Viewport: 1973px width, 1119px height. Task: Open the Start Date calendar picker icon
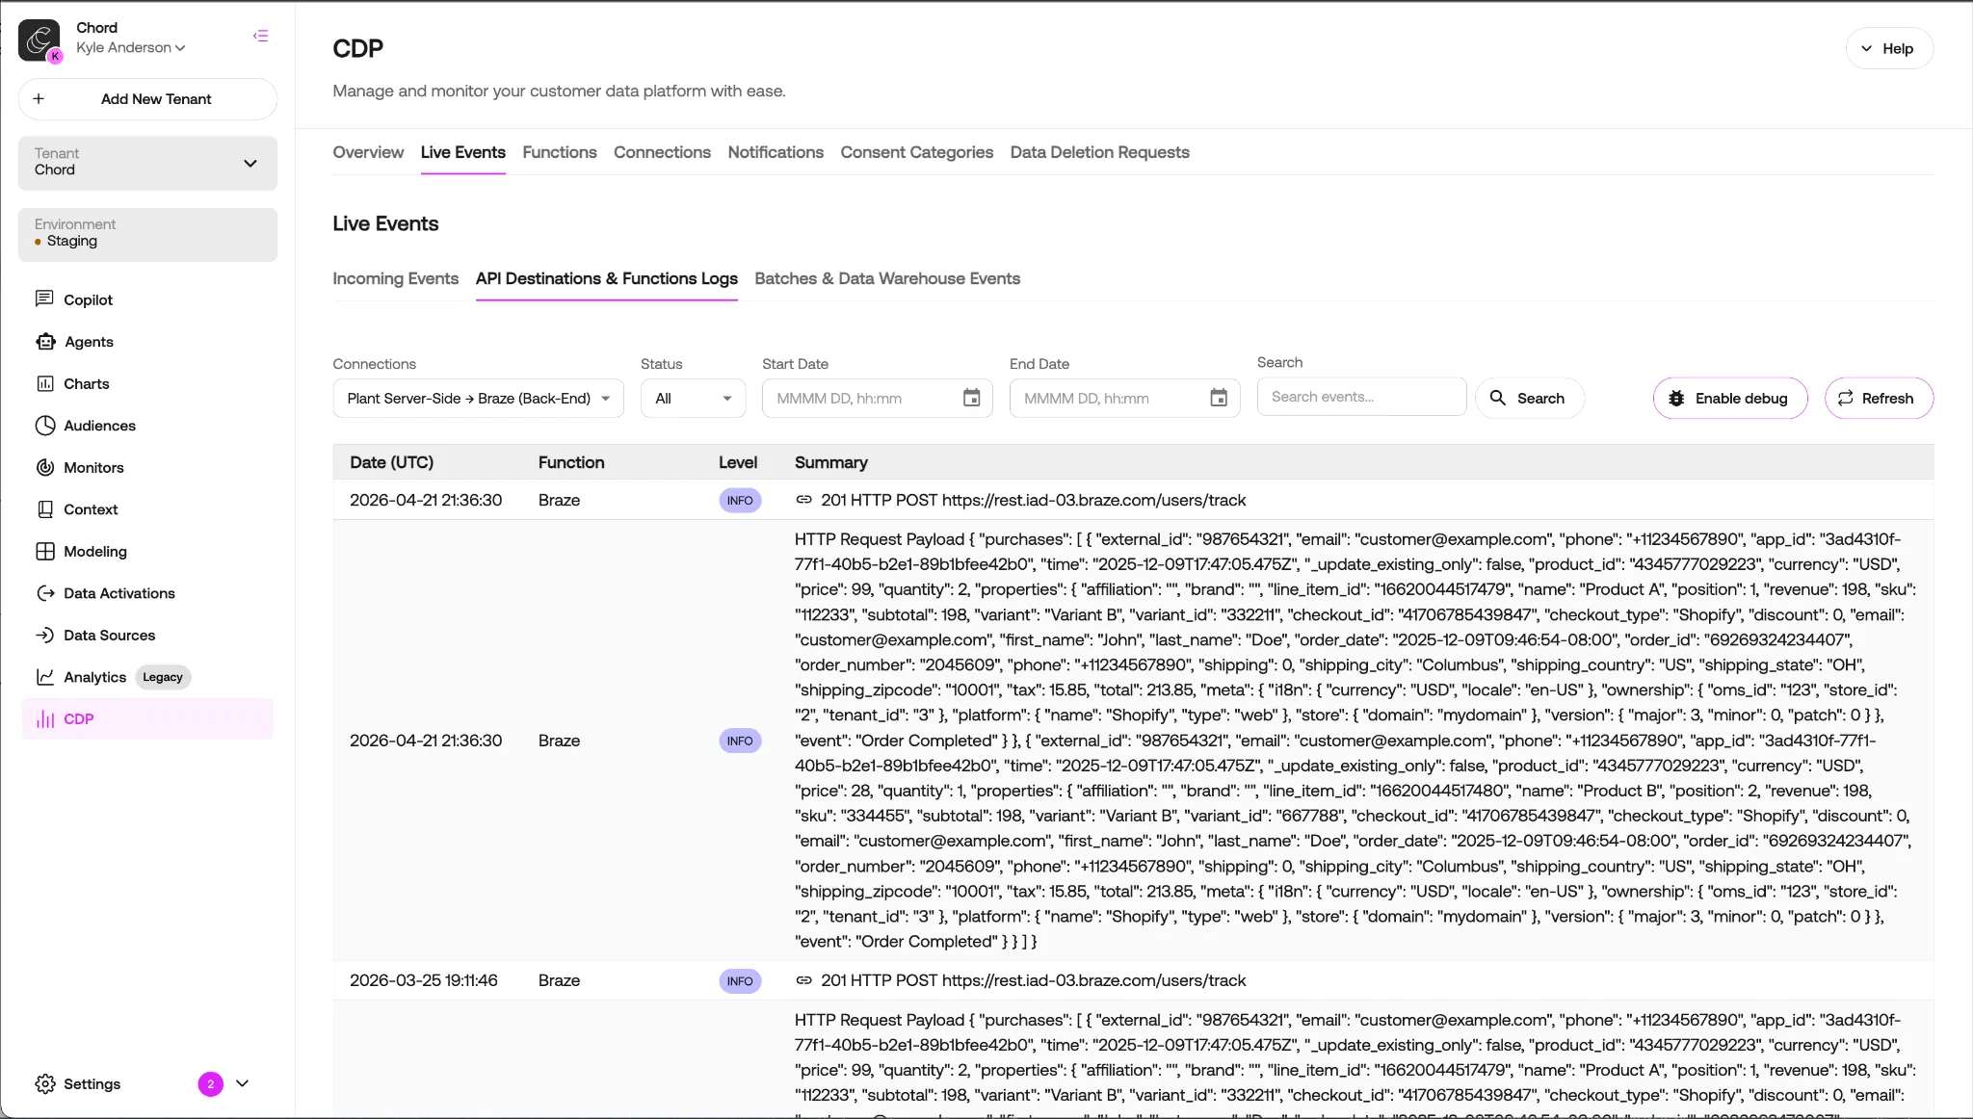click(972, 398)
